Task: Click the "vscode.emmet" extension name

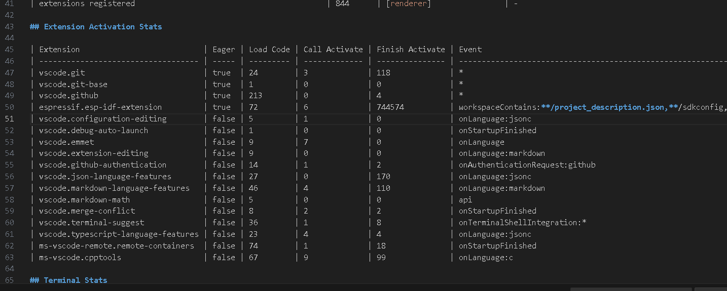Action: point(66,142)
